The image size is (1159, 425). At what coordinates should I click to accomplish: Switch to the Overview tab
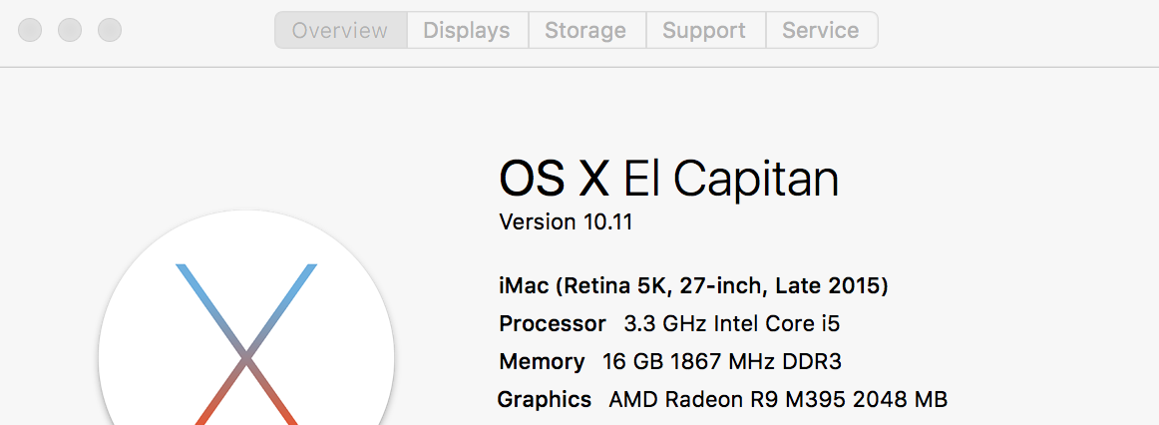tap(340, 30)
